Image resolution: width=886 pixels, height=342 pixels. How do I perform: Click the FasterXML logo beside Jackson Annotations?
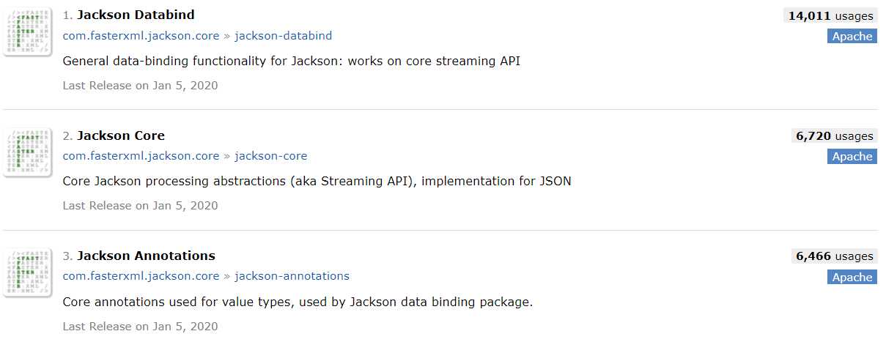click(28, 272)
